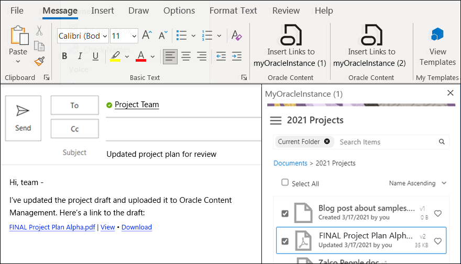Open Name Ascending sort dropdown
The height and width of the screenshot is (264, 461).
tap(418, 183)
